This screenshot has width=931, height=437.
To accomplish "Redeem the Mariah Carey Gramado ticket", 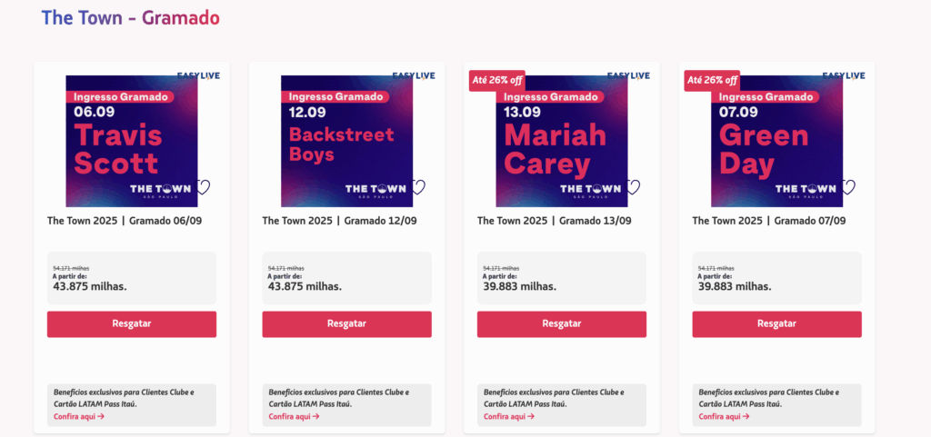I will pos(562,324).
